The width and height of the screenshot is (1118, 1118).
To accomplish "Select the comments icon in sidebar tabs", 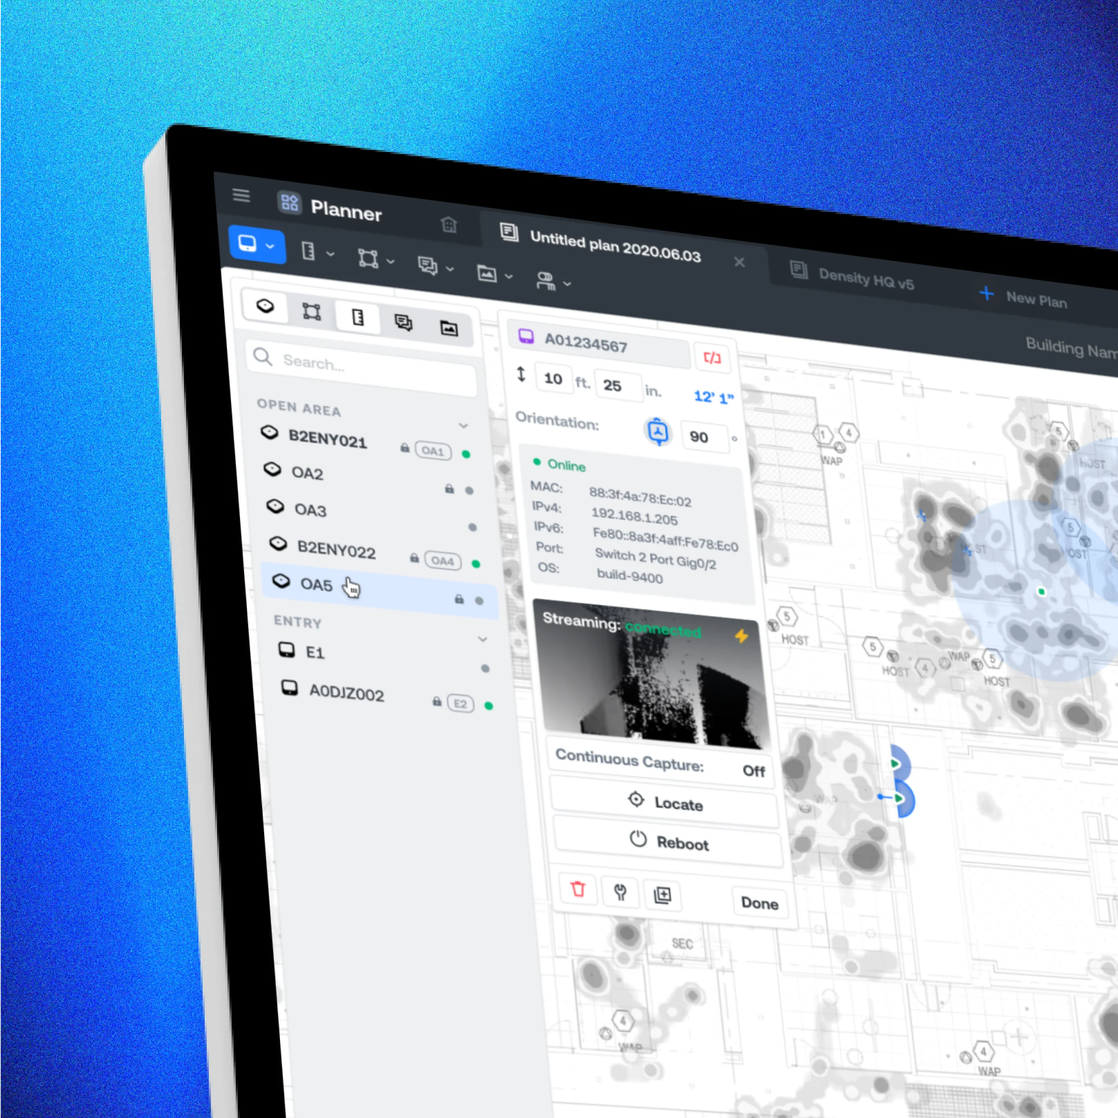I will pyautogui.click(x=403, y=322).
